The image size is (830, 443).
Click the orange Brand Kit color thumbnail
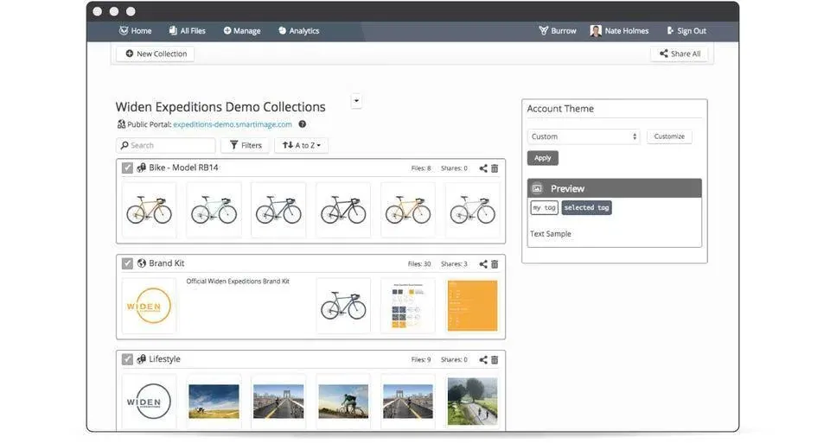click(472, 306)
